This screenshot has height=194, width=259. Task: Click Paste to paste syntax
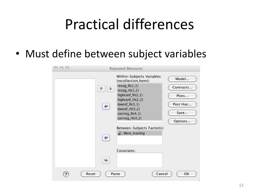point(115,174)
